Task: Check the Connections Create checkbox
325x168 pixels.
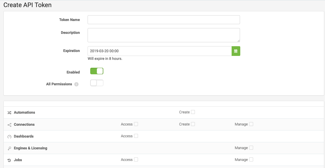Action: pos(193,124)
